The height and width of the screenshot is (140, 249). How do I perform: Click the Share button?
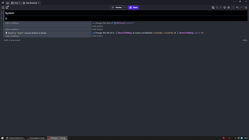pyautogui.click(x=133, y=8)
